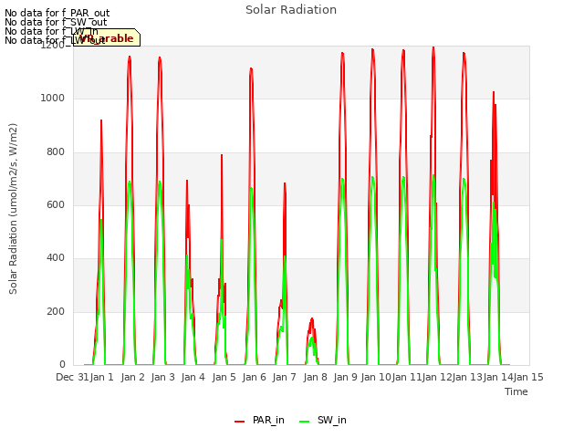Click the 'Time' x-axis label

516,391
